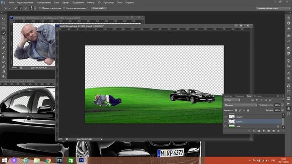
Task: Switch to the Properties panel tab
Action: pyautogui.click(x=228, y=96)
